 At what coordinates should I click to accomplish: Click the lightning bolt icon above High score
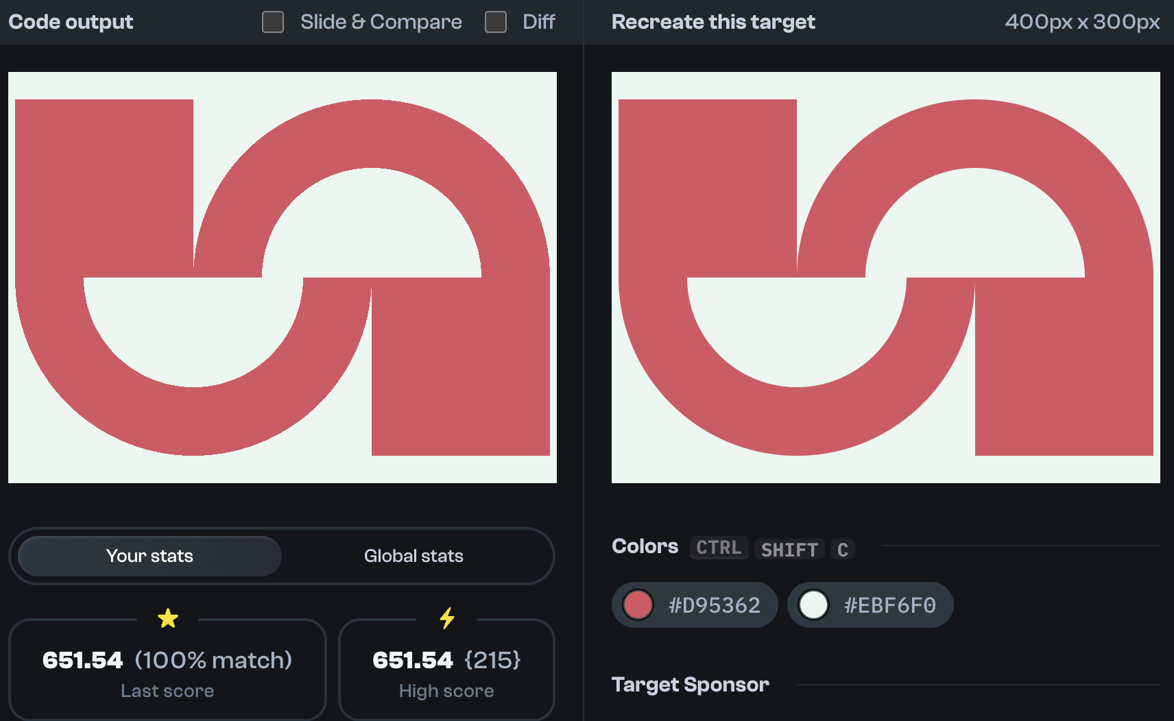pyautogui.click(x=446, y=619)
